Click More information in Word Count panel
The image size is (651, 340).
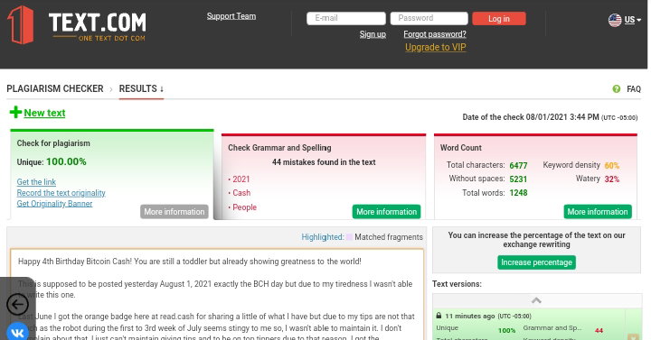[598, 212]
